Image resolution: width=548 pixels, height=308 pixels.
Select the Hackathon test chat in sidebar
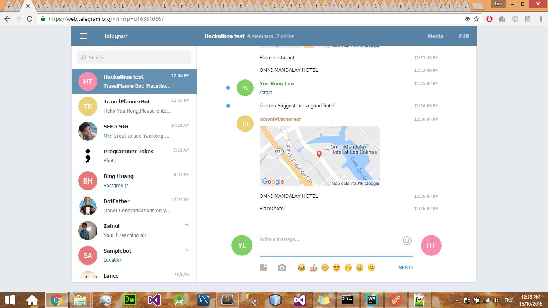click(134, 81)
